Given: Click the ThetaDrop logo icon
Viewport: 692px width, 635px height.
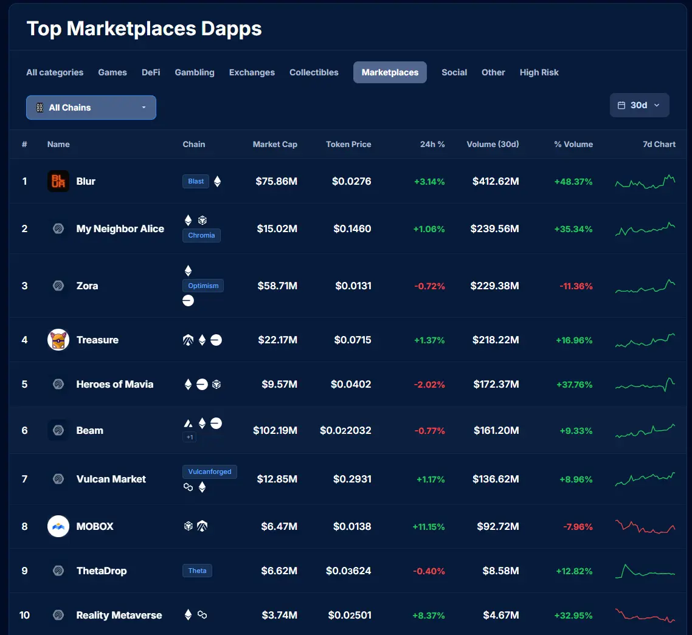Looking at the screenshot, I should (x=58, y=571).
